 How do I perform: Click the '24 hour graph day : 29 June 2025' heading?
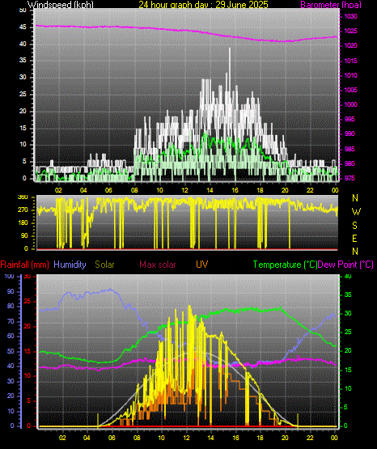point(204,5)
